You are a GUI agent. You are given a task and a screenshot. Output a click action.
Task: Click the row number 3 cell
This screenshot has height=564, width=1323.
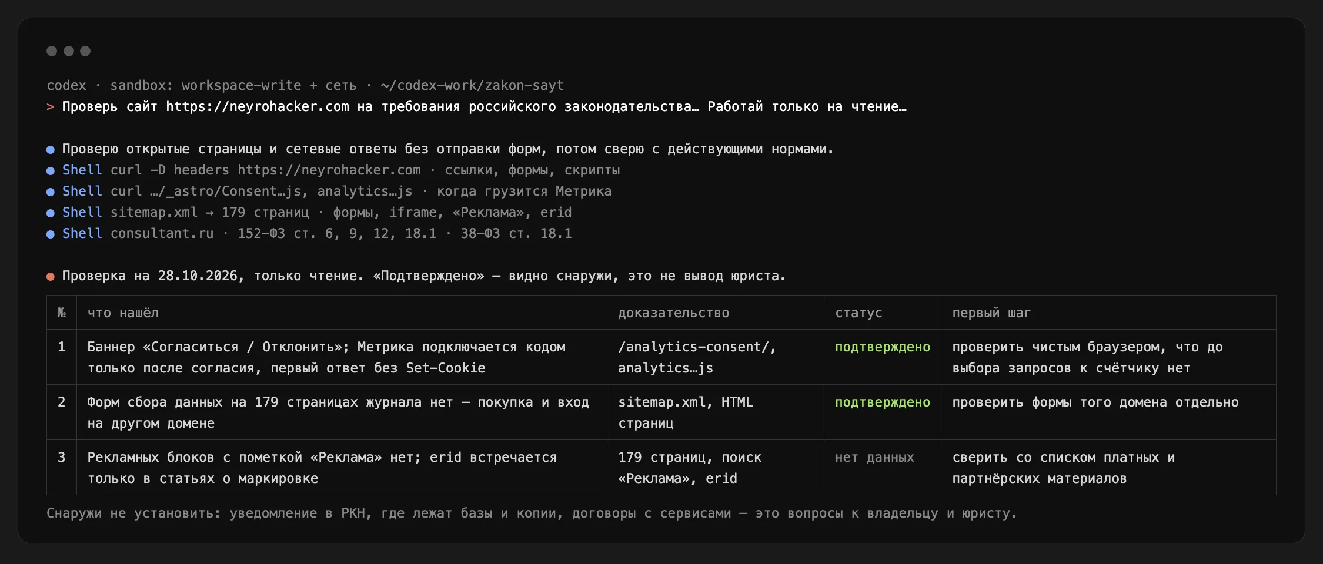[62, 468]
